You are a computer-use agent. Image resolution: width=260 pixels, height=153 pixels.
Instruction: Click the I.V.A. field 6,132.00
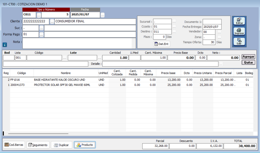pyautogui.click(x=210, y=146)
